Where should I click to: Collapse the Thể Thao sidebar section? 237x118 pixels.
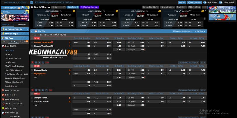(x=15, y=38)
